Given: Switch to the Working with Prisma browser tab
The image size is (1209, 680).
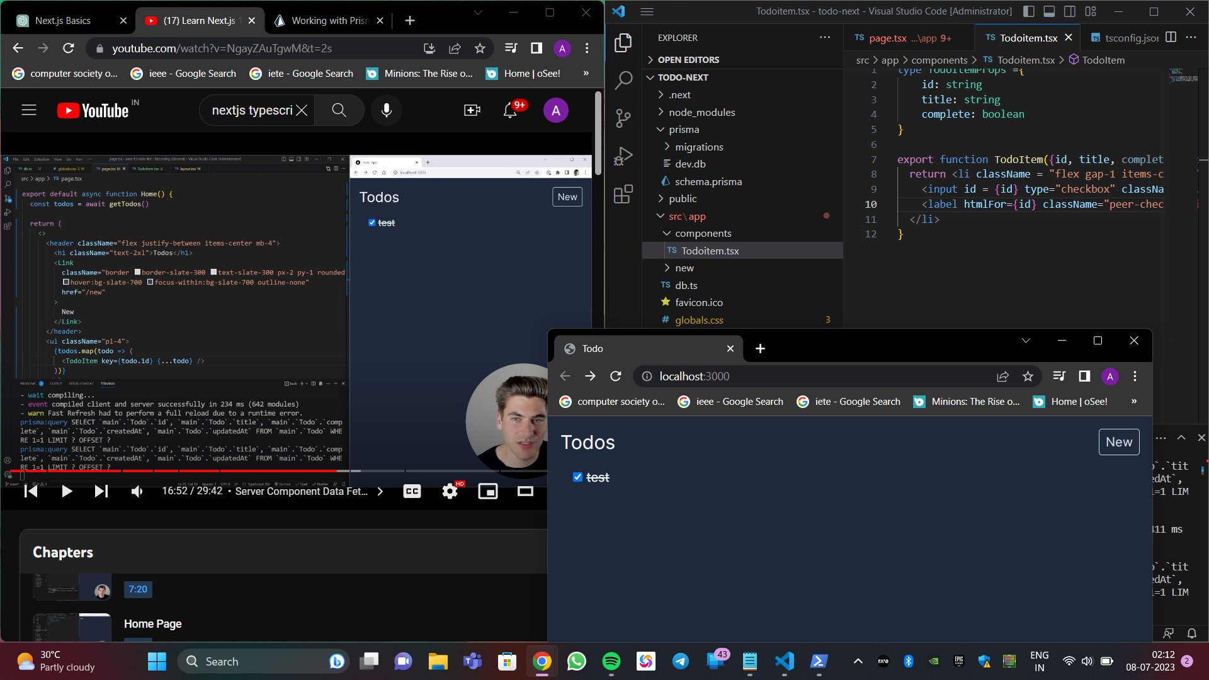Looking at the screenshot, I should (x=324, y=20).
